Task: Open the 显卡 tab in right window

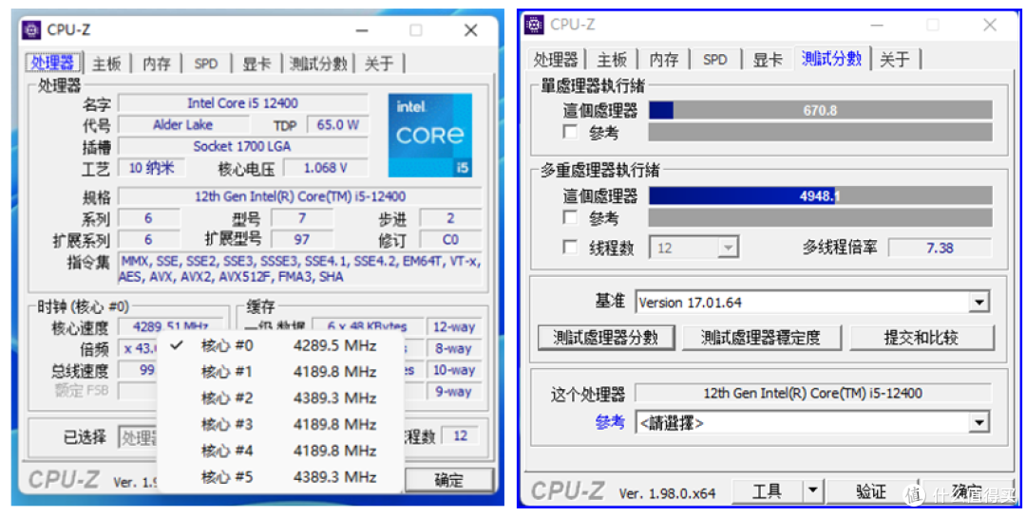Action: point(768,59)
